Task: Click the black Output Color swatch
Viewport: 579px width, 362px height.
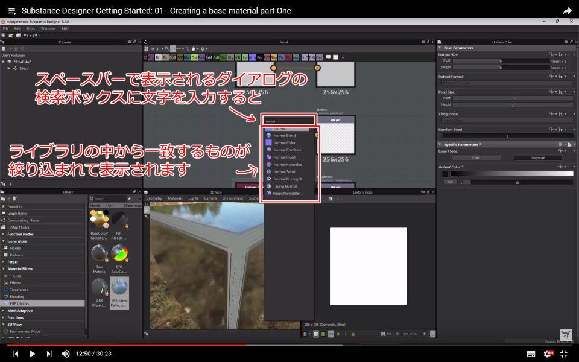Action: point(445,174)
